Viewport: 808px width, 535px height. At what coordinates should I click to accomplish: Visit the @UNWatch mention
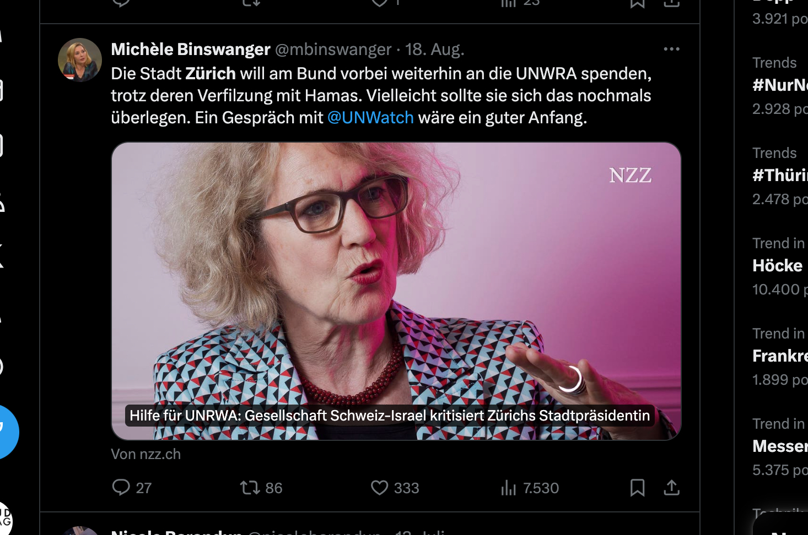pyautogui.click(x=370, y=118)
